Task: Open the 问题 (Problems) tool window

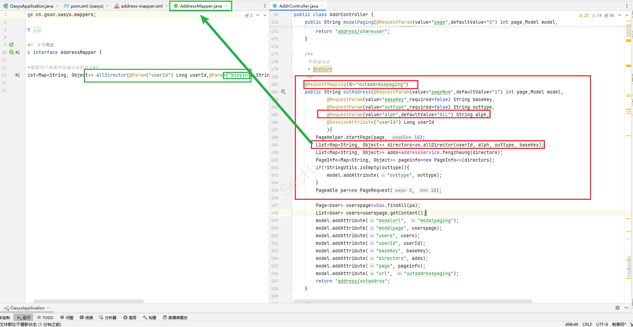Action: pos(67,317)
